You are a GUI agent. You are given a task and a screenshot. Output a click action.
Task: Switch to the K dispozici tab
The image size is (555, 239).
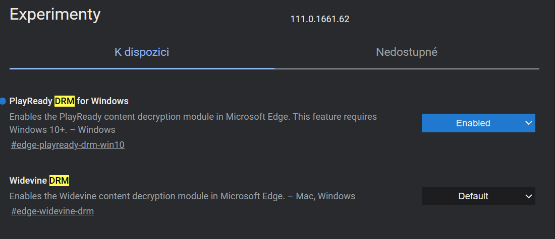(x=142, y=52)
